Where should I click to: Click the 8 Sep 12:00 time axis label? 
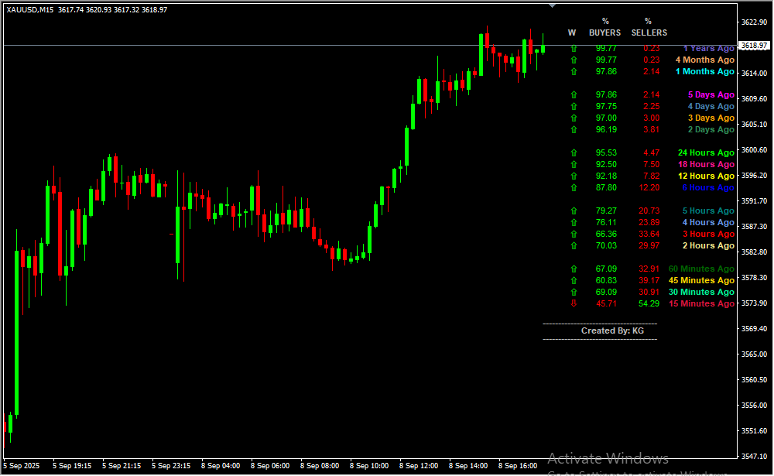tap(419, 466)
